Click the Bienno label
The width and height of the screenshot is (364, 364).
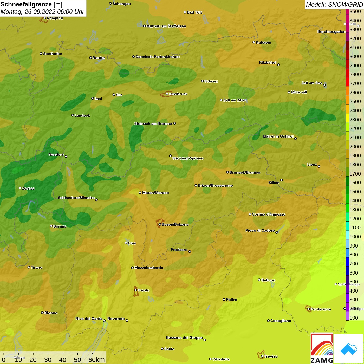coord(51,313)
